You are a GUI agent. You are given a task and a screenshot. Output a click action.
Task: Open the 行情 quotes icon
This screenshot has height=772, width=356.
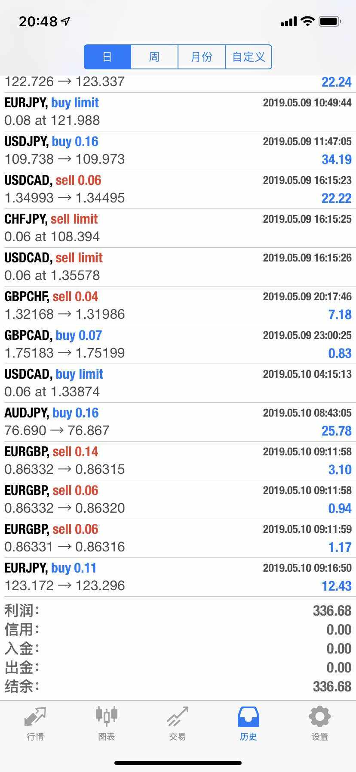tap(35, 717)
